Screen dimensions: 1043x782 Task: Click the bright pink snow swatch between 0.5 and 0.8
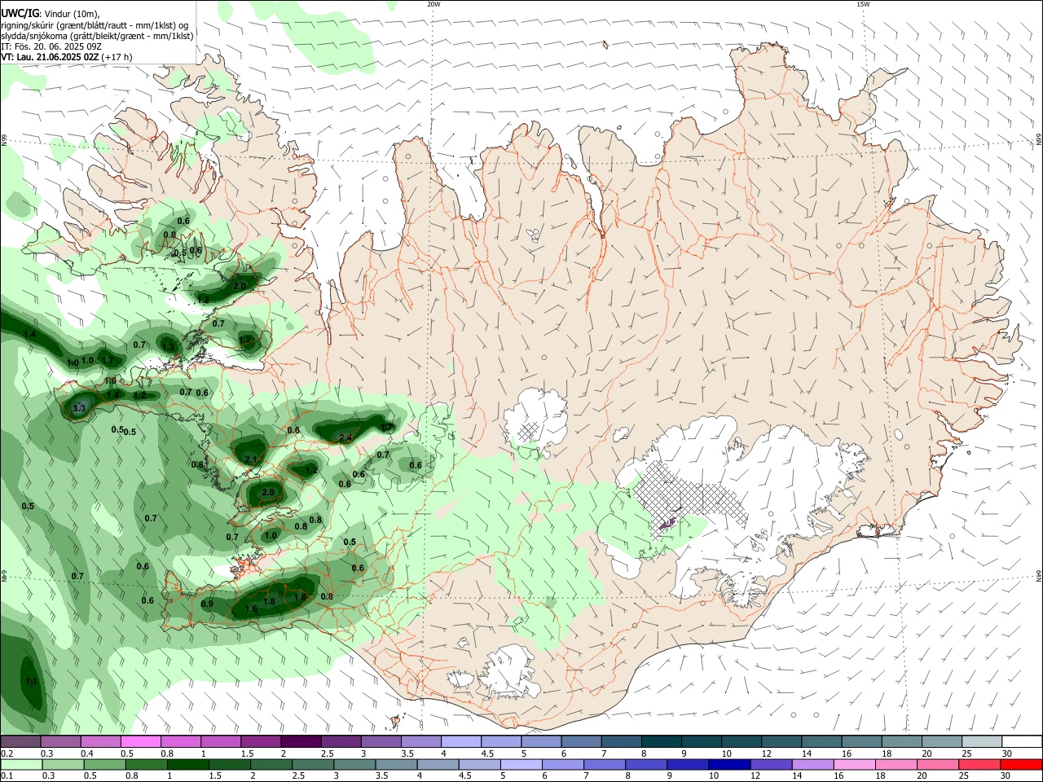click(x=142, y=742)
